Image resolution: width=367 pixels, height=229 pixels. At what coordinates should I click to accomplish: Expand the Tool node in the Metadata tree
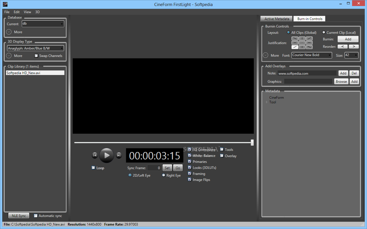click(267, 102)
